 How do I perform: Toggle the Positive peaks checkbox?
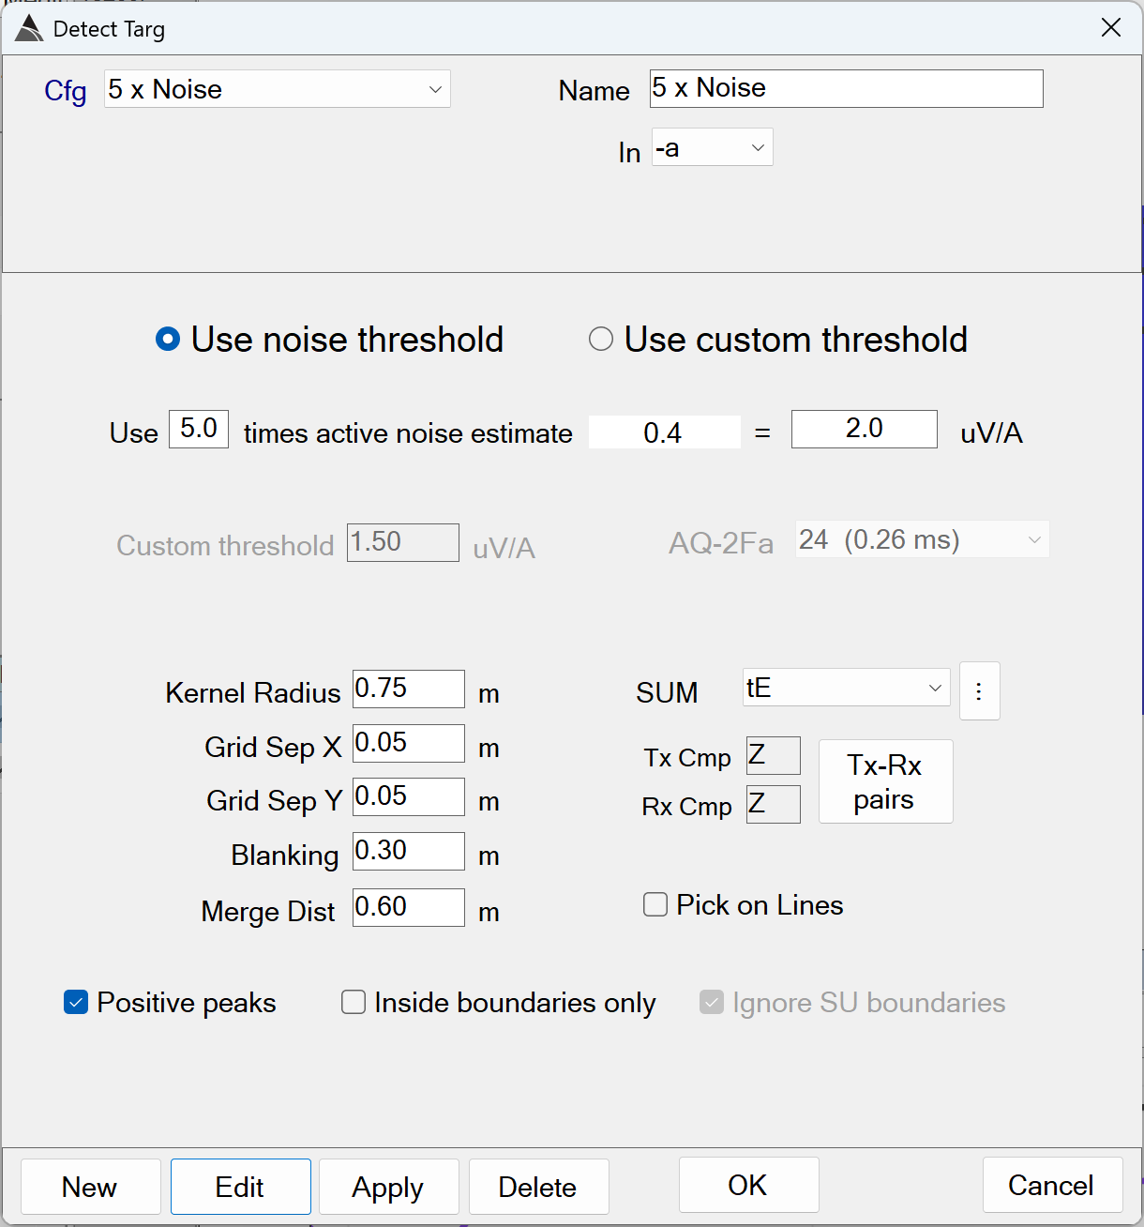[x=76, y=1003]
